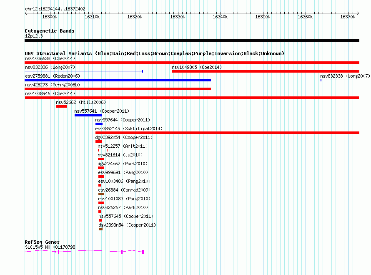Open esv999691 (Pang2010) variant label
This screenshot has width=371, height=275.
[x=123, y=172]
